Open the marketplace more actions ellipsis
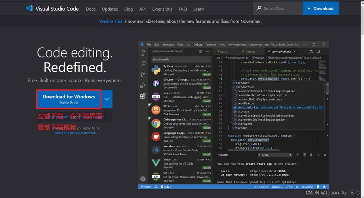This screenshot has width=364, height=198. point(208,51)
